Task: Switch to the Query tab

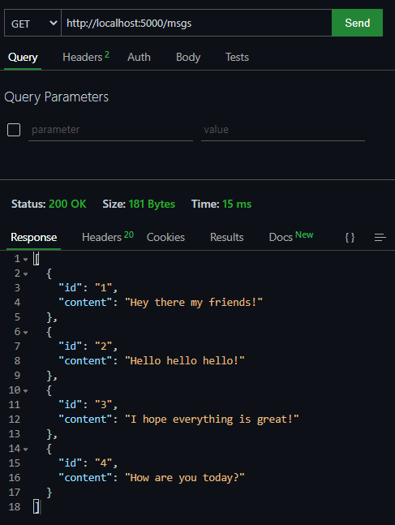Action: (x=23, y=58)
